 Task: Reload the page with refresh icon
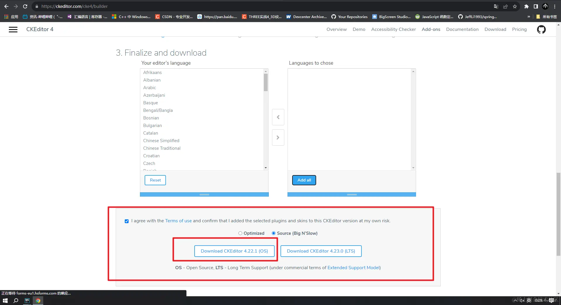25,6
